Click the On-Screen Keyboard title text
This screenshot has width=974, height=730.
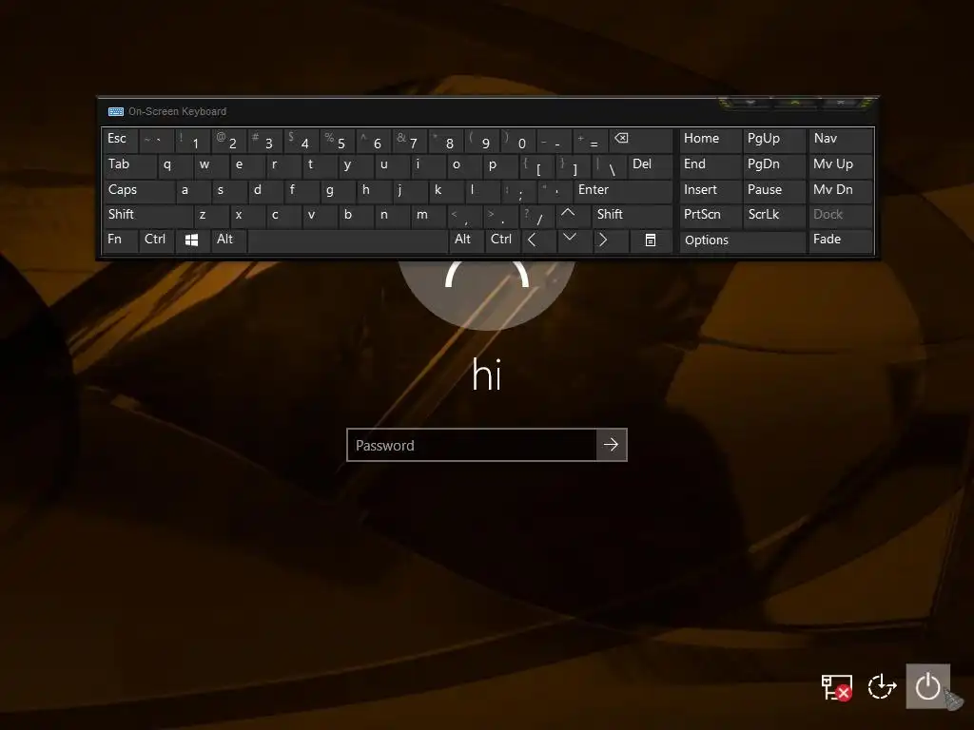pos(177,112)
